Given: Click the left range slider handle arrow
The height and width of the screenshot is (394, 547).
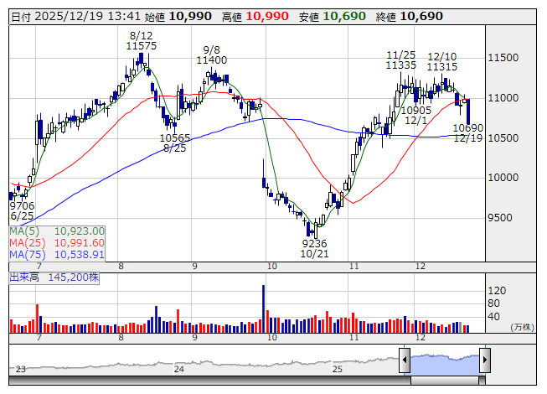Looking at the screenshot, I should 405,360.
